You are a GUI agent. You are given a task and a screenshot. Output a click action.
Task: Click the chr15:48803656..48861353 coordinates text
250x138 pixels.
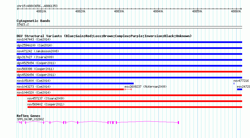[x=37, y=6]
